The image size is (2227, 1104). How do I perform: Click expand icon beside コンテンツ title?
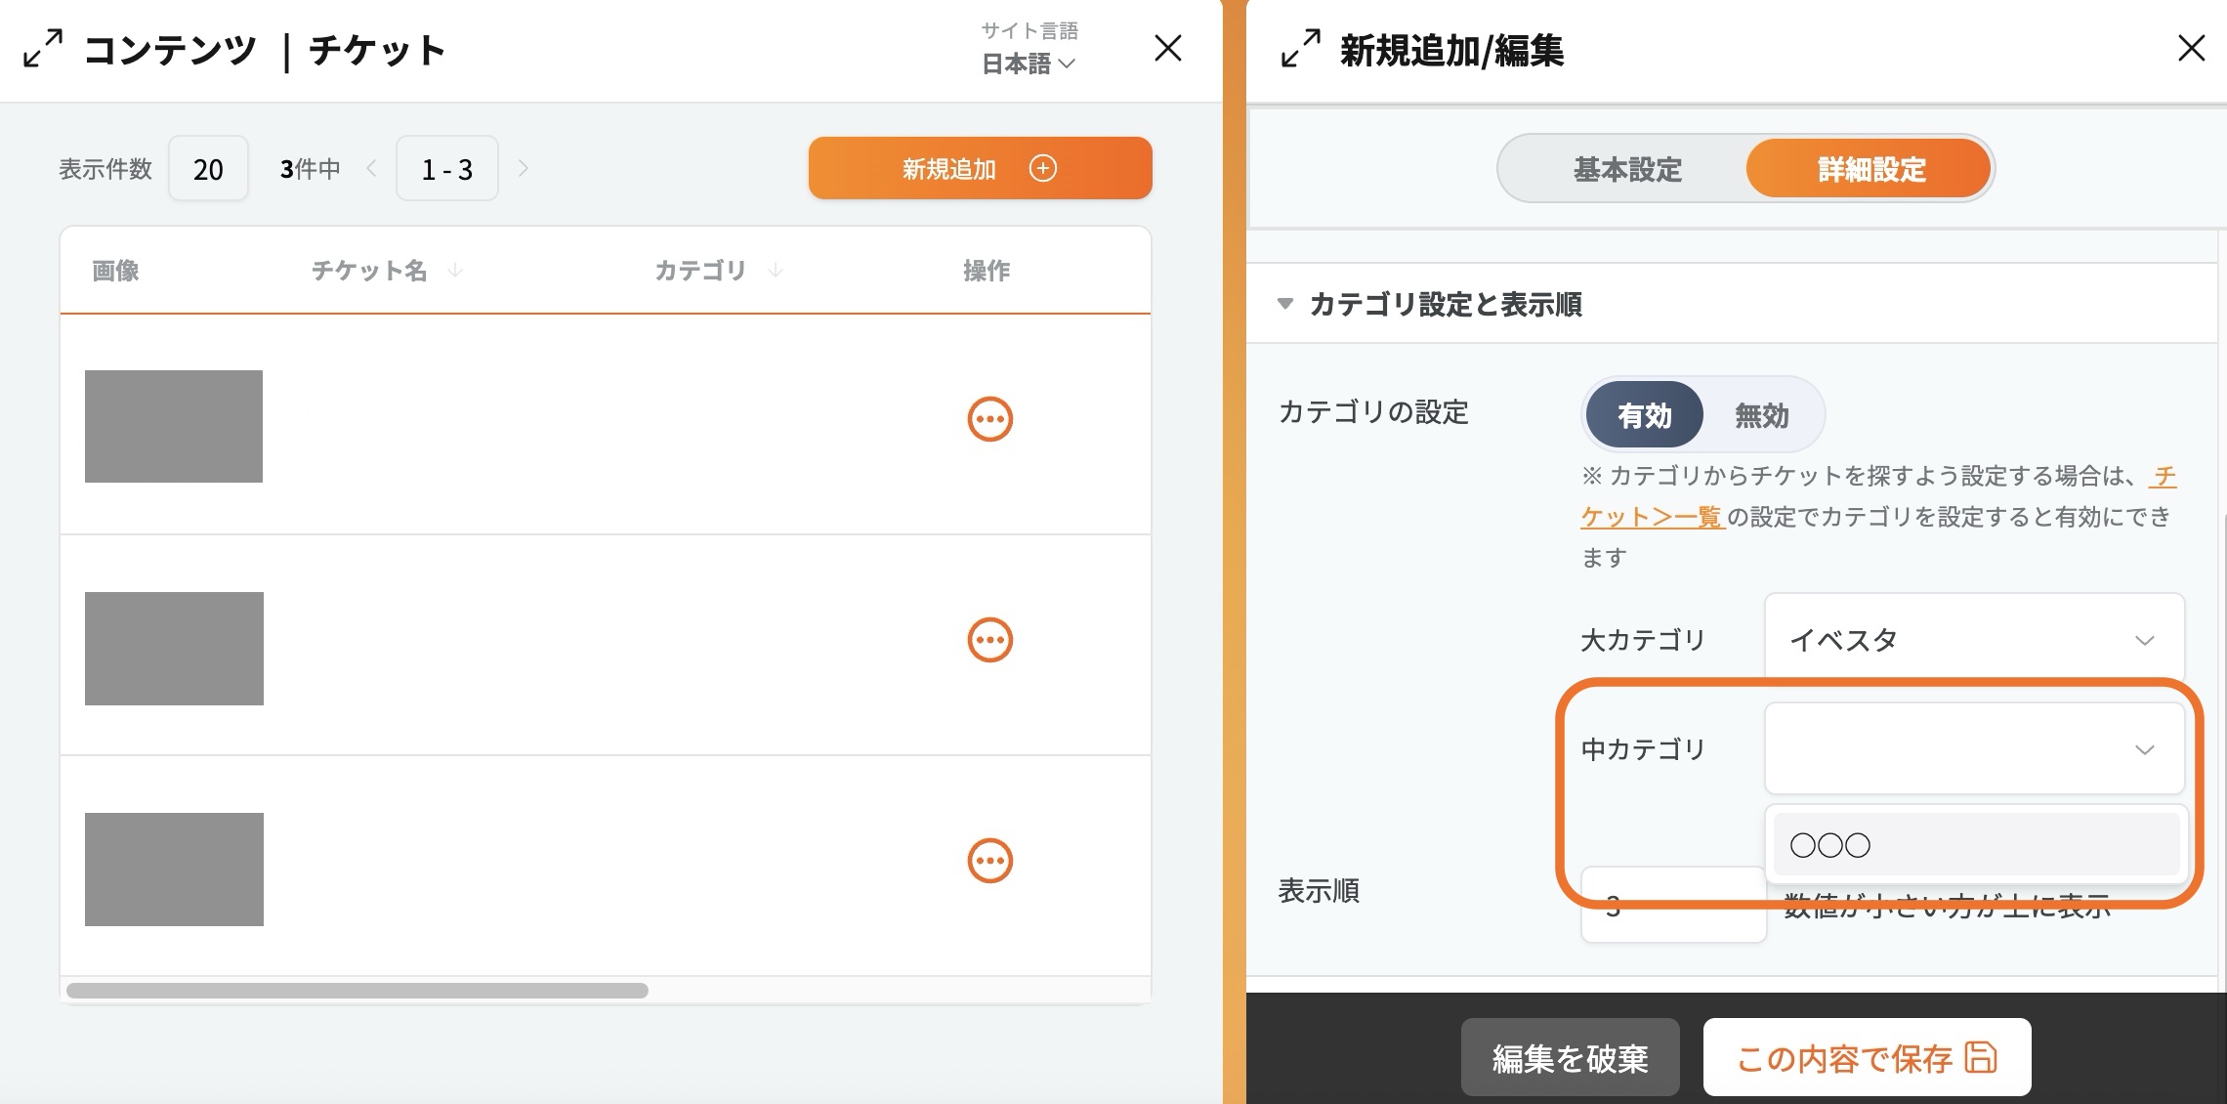tap(43, 49)
